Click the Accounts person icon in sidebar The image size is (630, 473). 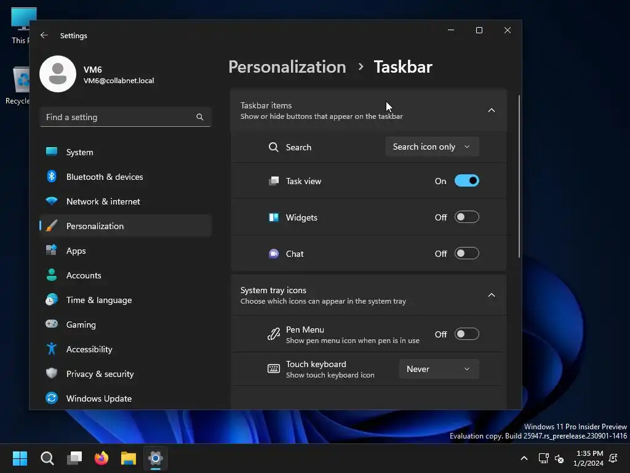(x=52, y=275)
